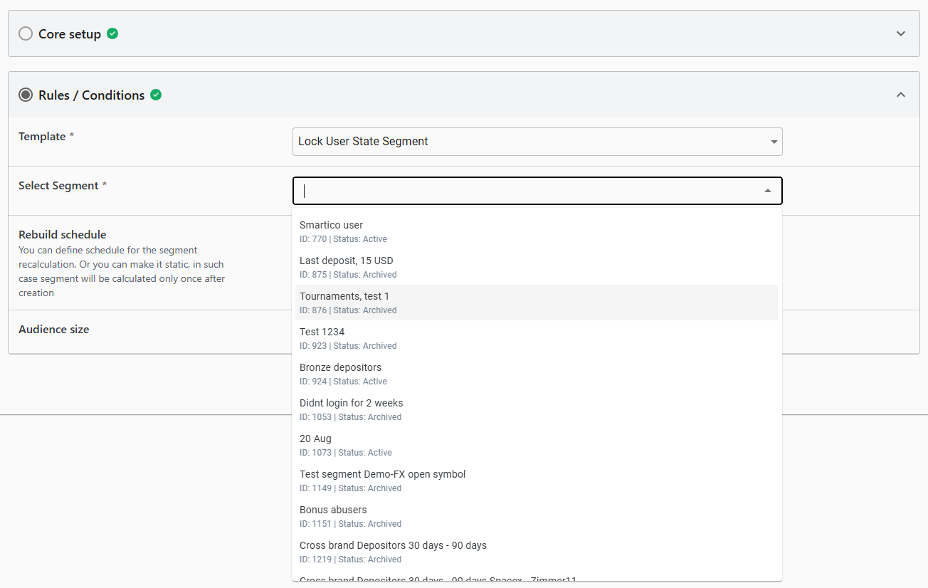
Task: Pick the Tournaments, test 1 option
Action: coord(537,303)
